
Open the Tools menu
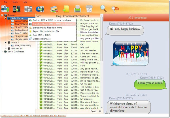pyautogui.click(x=15, y=2)
